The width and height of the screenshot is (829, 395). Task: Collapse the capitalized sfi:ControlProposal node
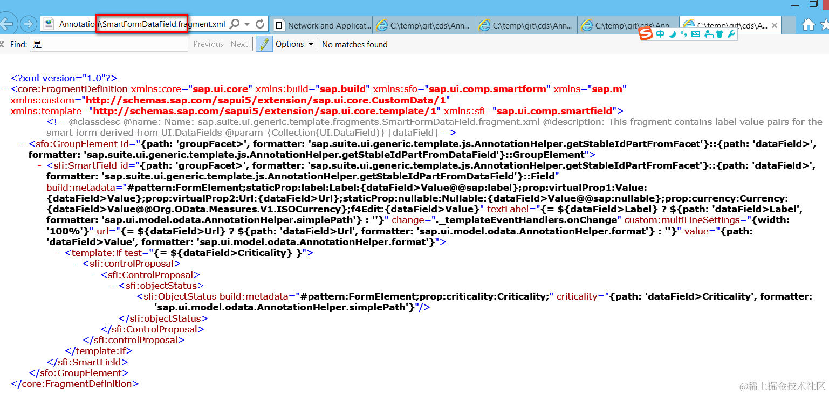(x=94, y=275)
